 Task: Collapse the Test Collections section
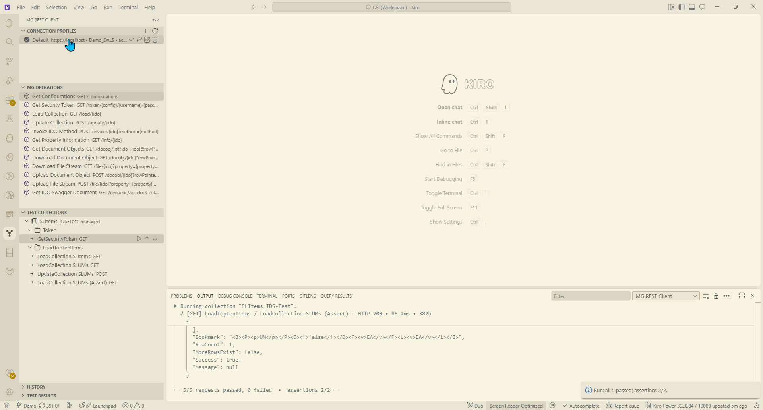(23, 212)
